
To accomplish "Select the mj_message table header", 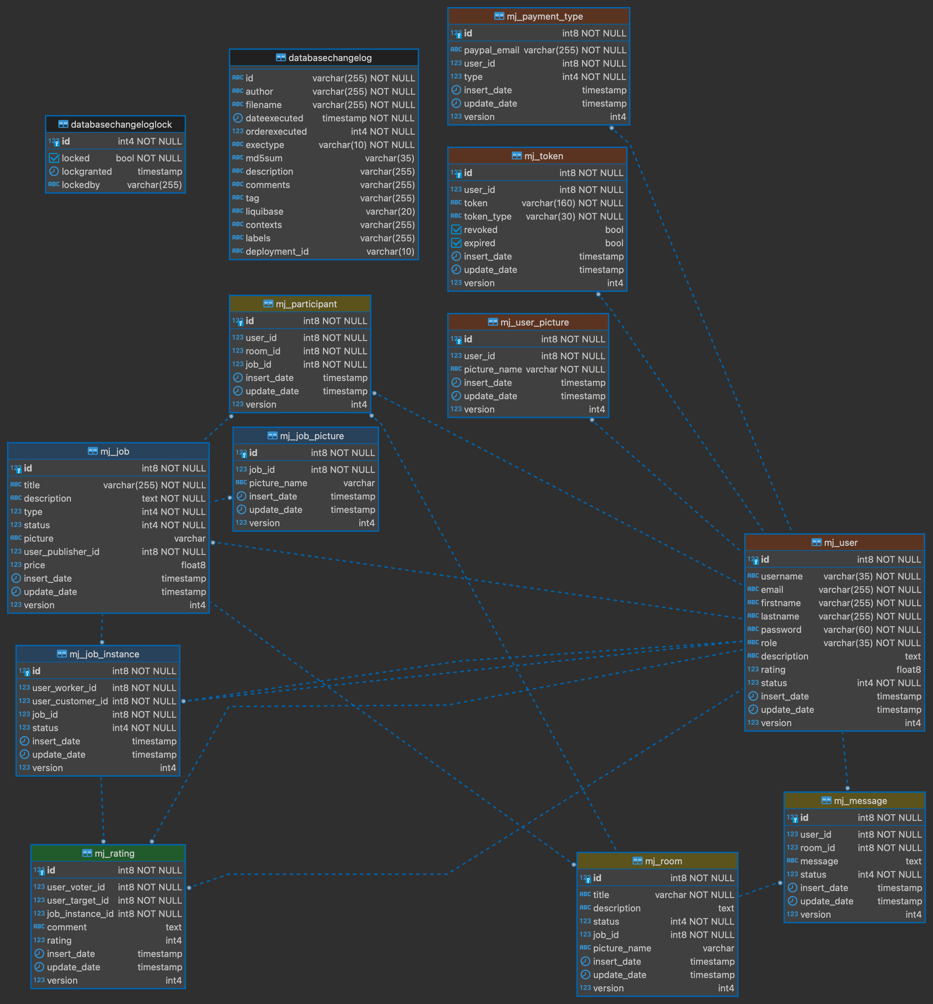I will [854, 801].
